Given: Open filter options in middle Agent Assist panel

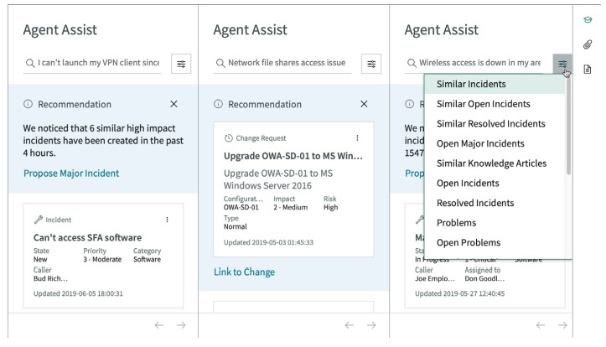Looking at the screenshot, I should (x=371, y=64).
